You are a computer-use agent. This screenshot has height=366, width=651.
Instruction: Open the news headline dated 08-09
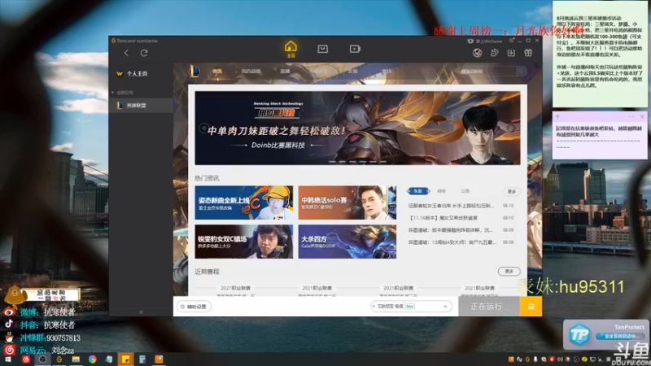pos(451,230)
